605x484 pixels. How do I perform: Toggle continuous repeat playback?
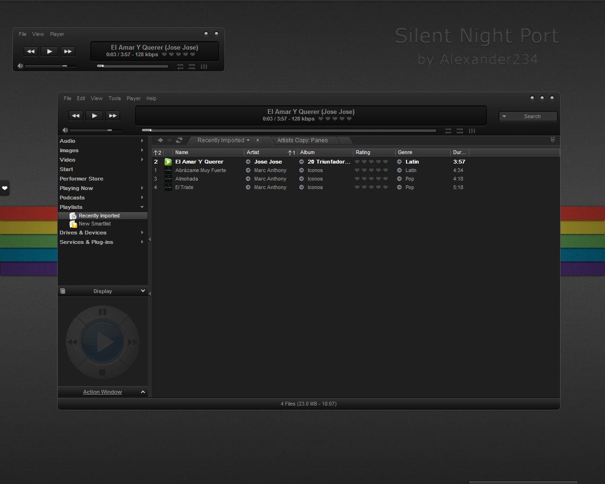point(459,131)
